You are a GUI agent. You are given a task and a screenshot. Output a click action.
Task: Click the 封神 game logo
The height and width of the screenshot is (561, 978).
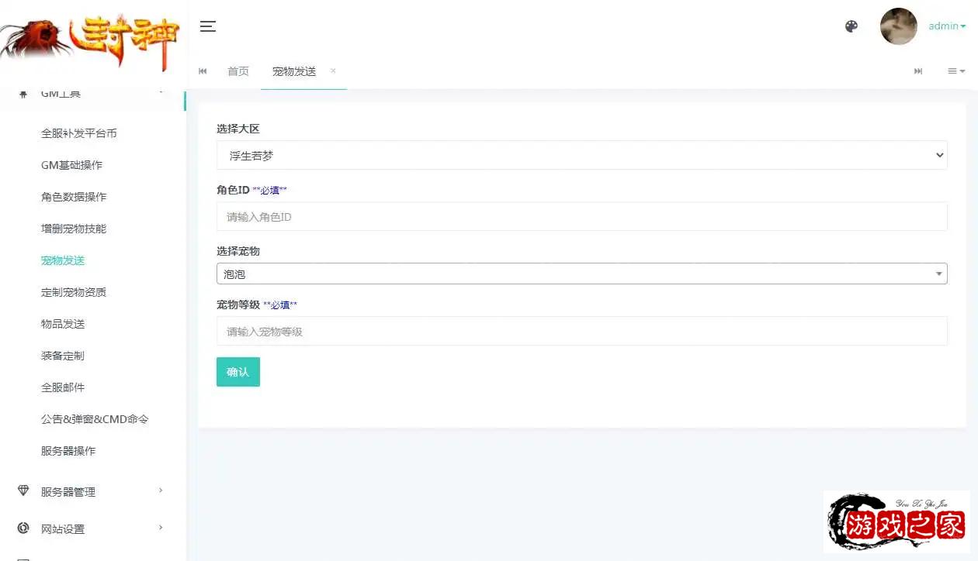tap(91, 39)
